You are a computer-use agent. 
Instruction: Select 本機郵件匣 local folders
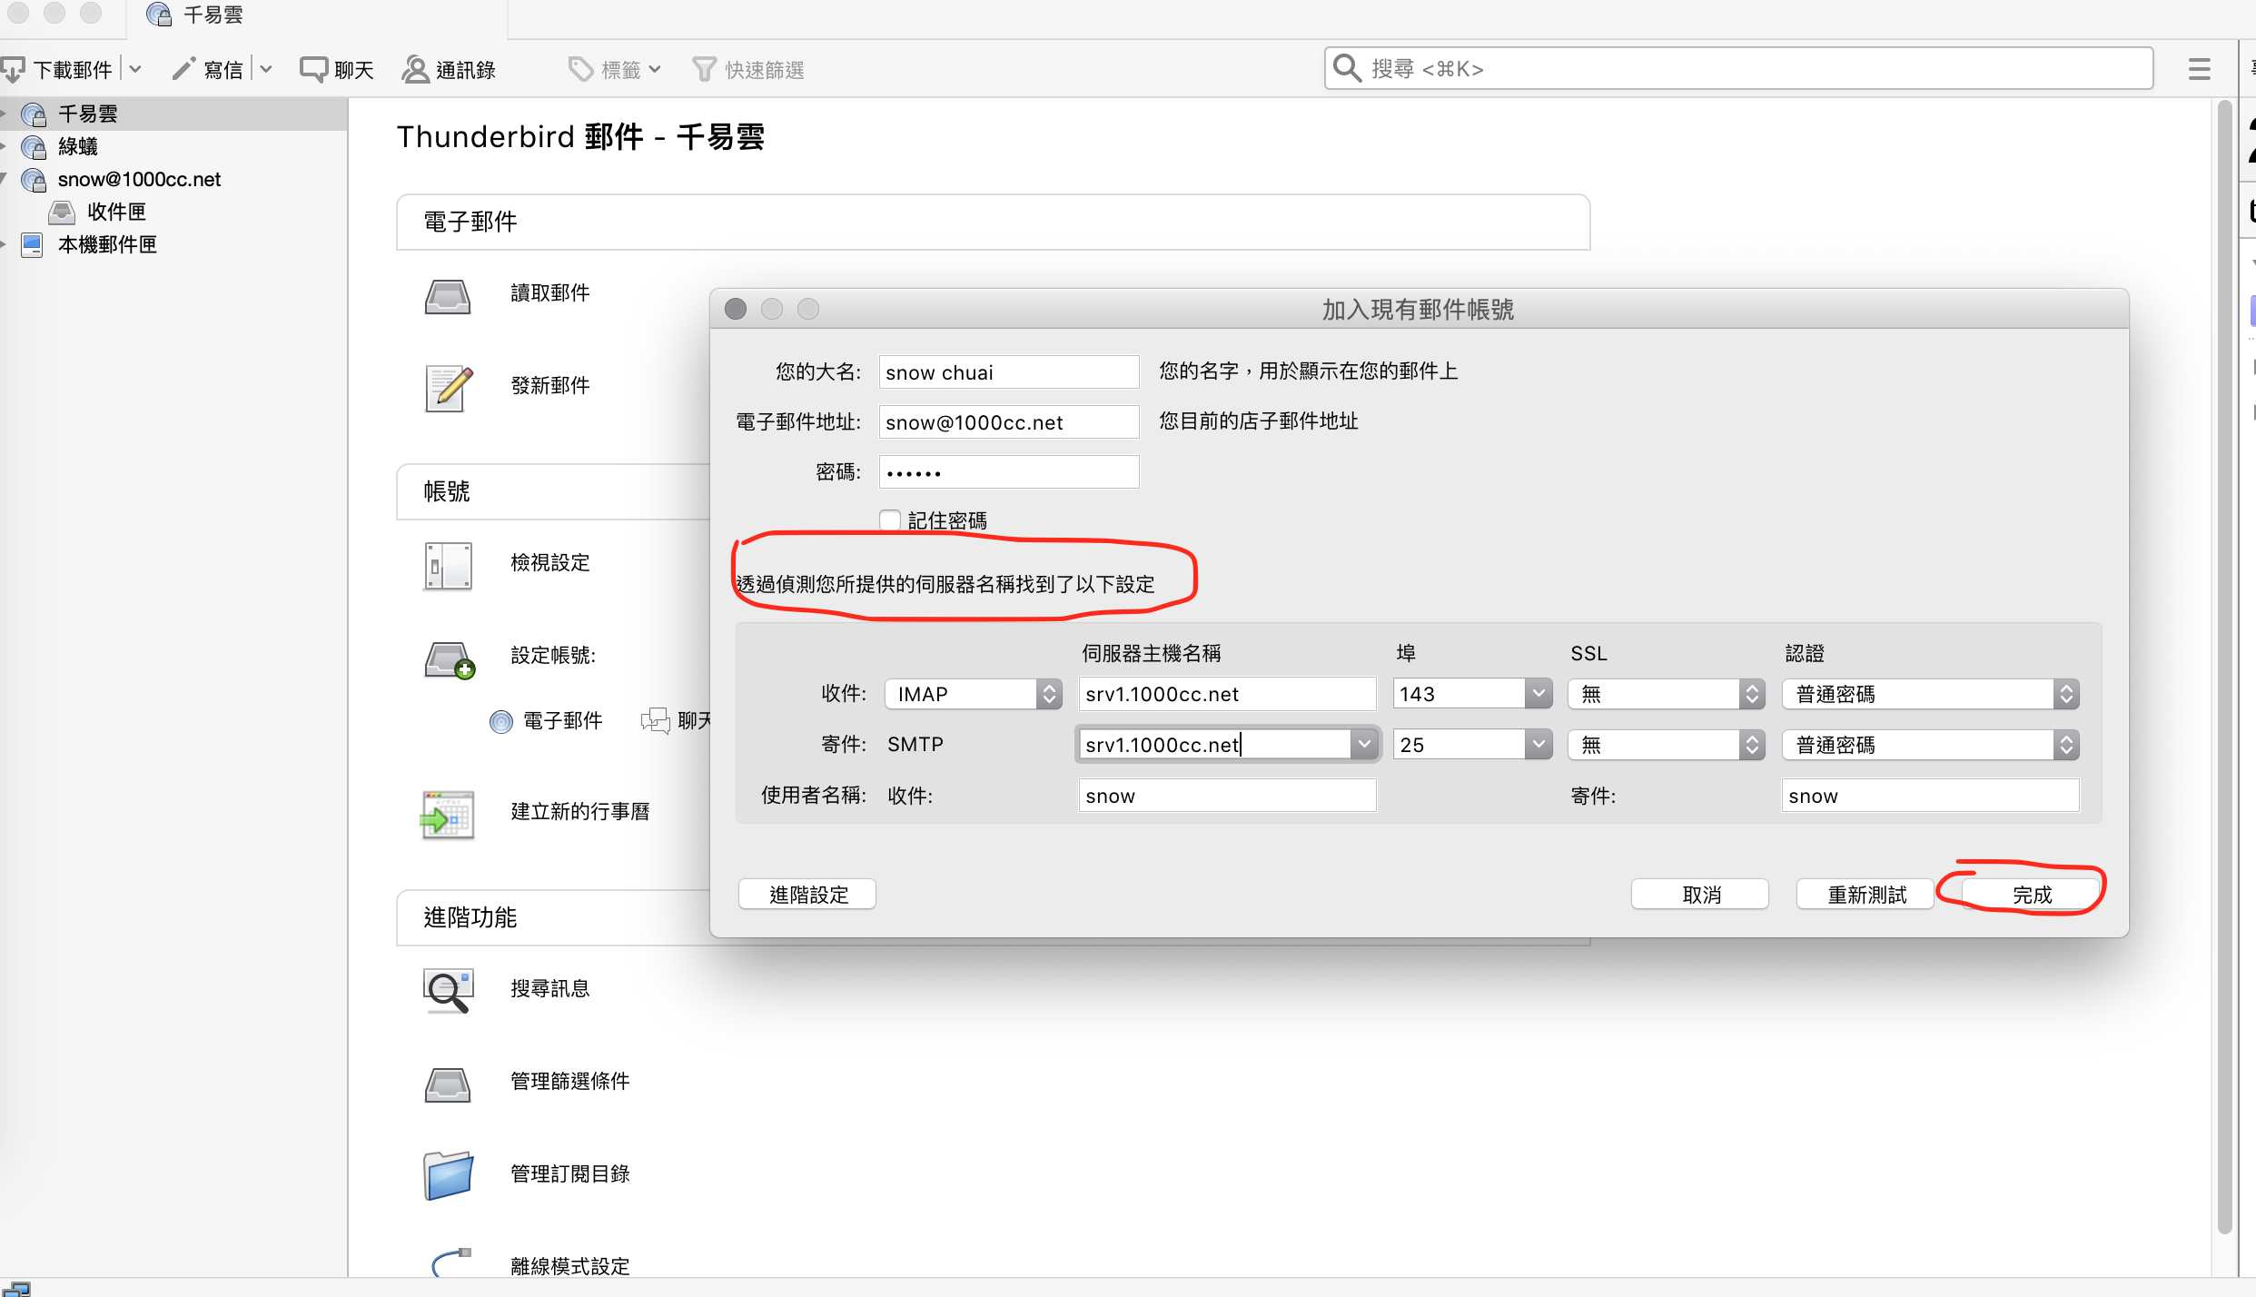point(107,244)
